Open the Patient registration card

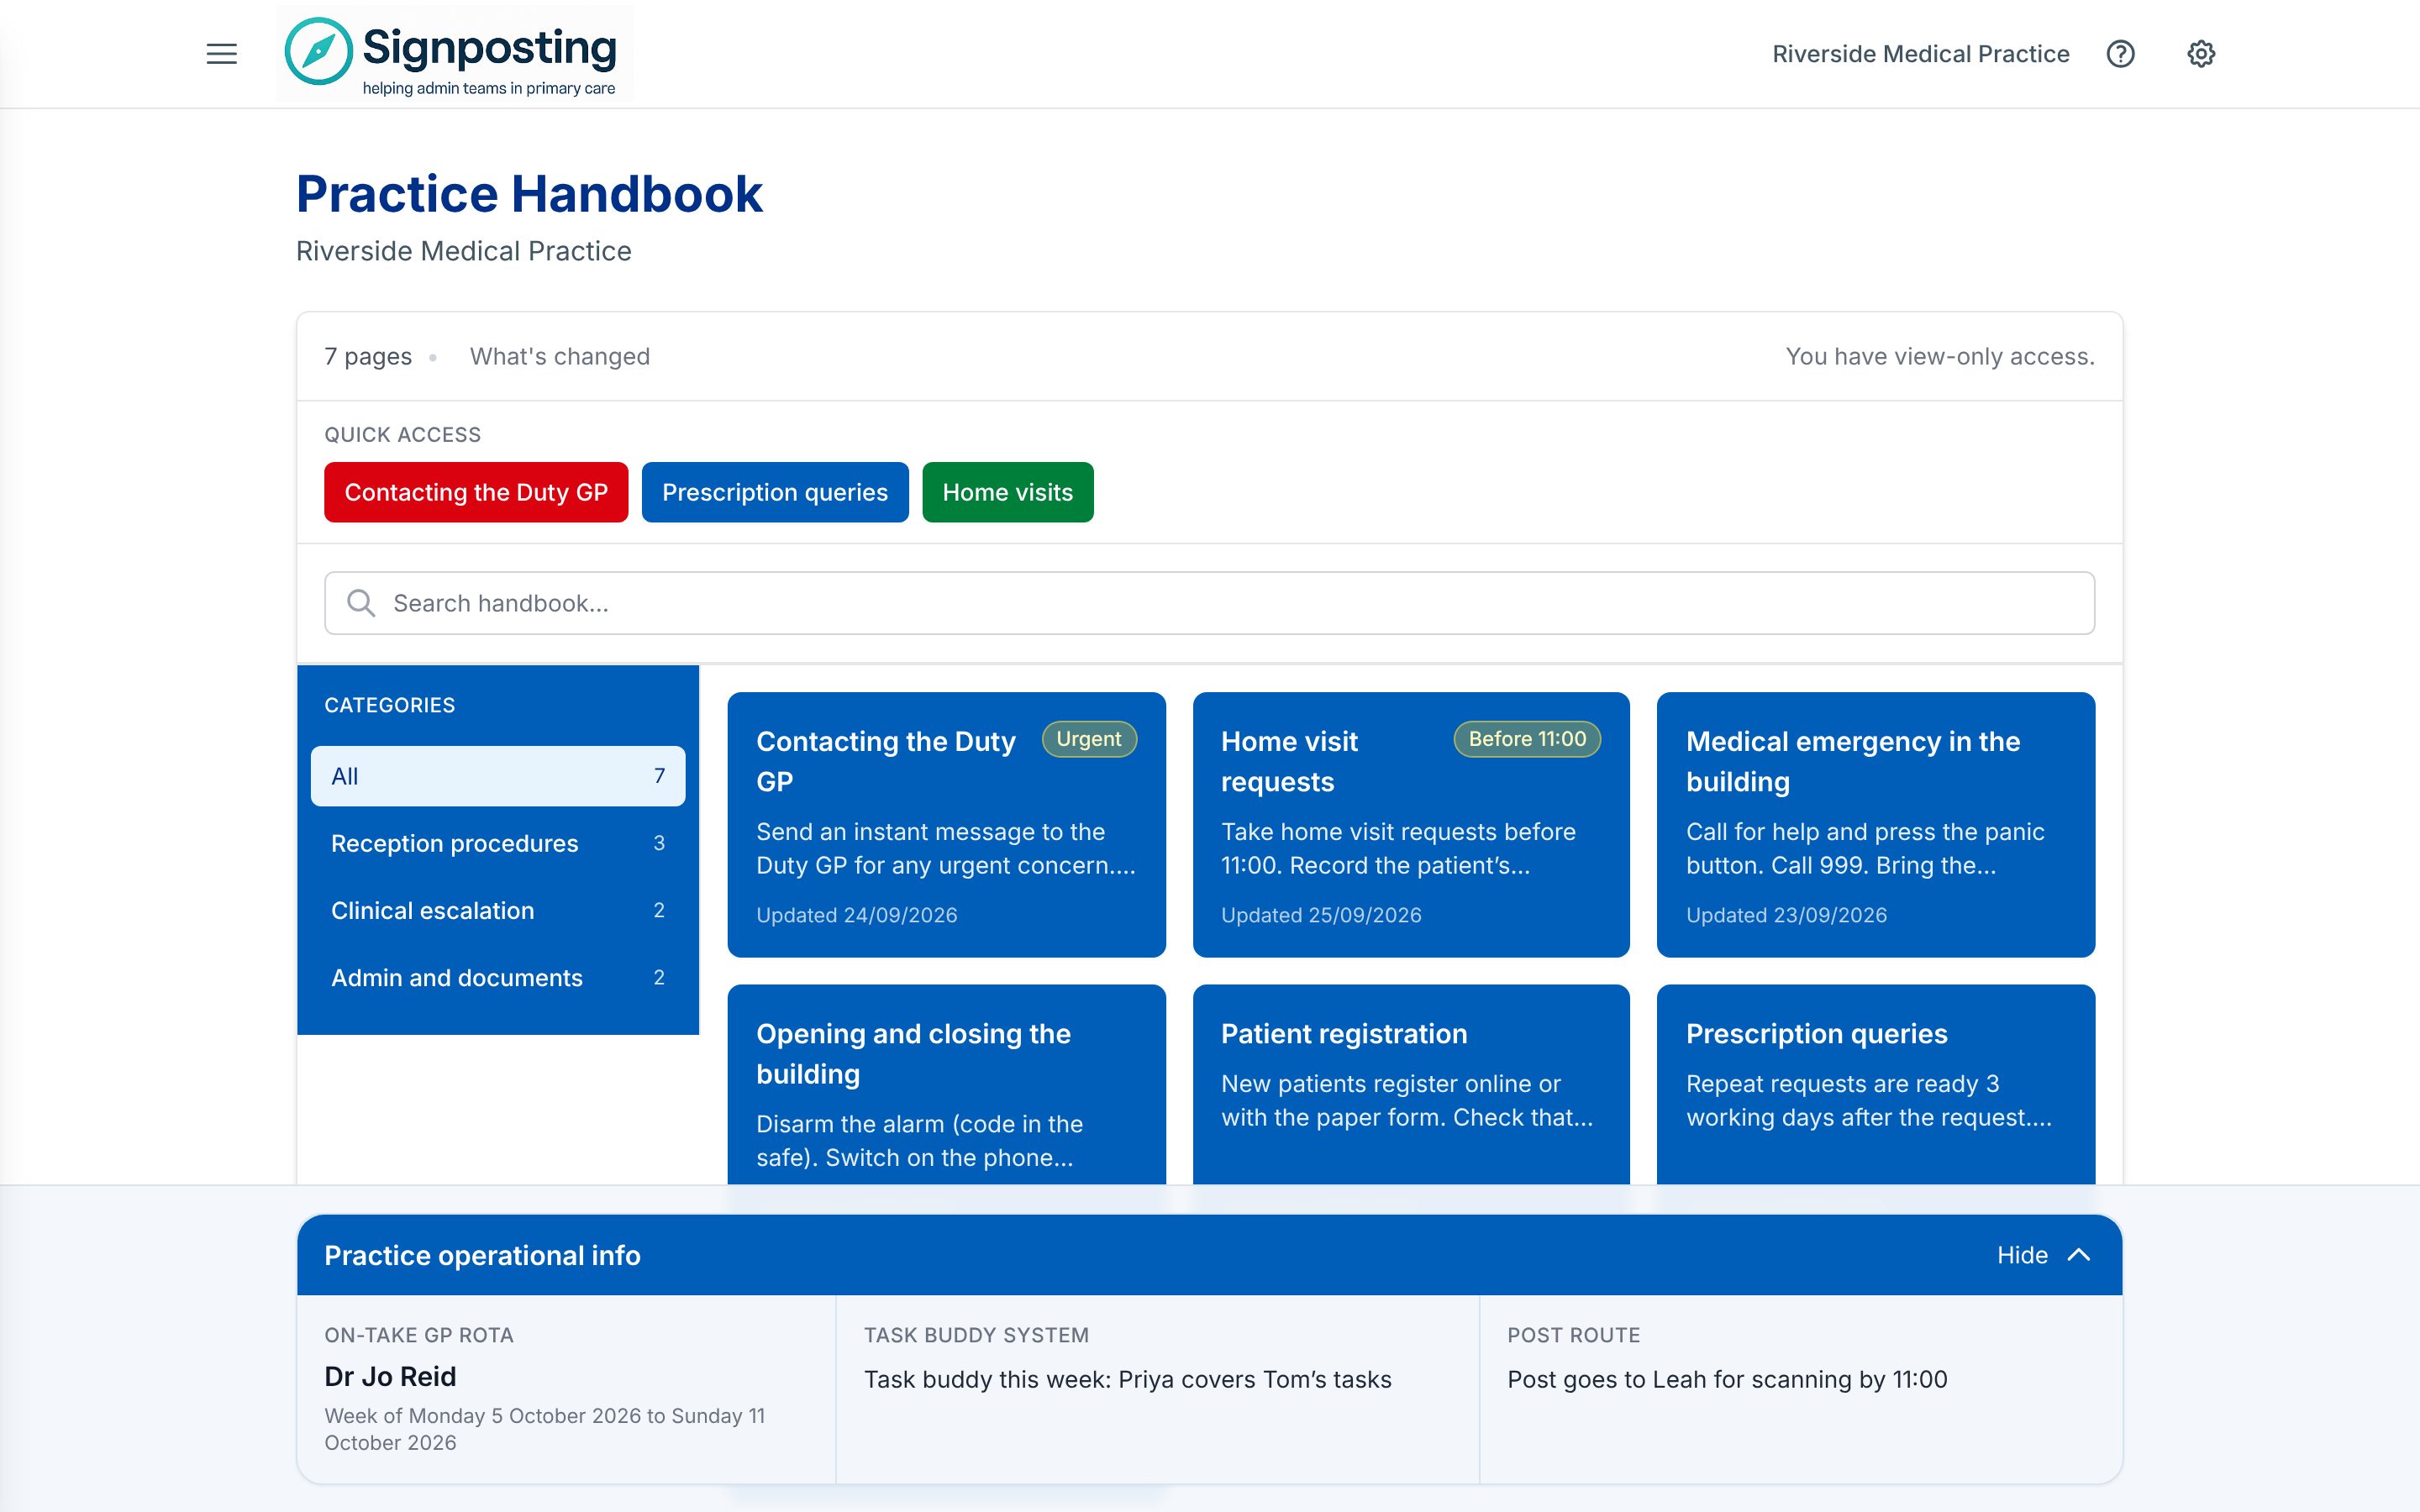[1411, 1085]
